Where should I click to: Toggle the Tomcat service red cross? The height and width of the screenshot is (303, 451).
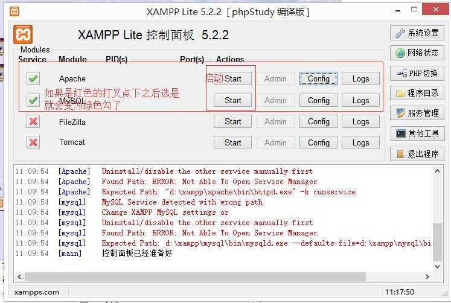click(x=33, y=142)
